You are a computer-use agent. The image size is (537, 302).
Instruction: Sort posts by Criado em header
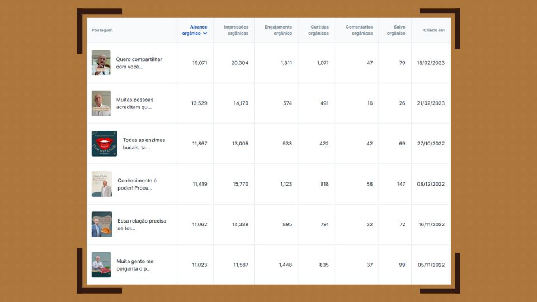434,30
